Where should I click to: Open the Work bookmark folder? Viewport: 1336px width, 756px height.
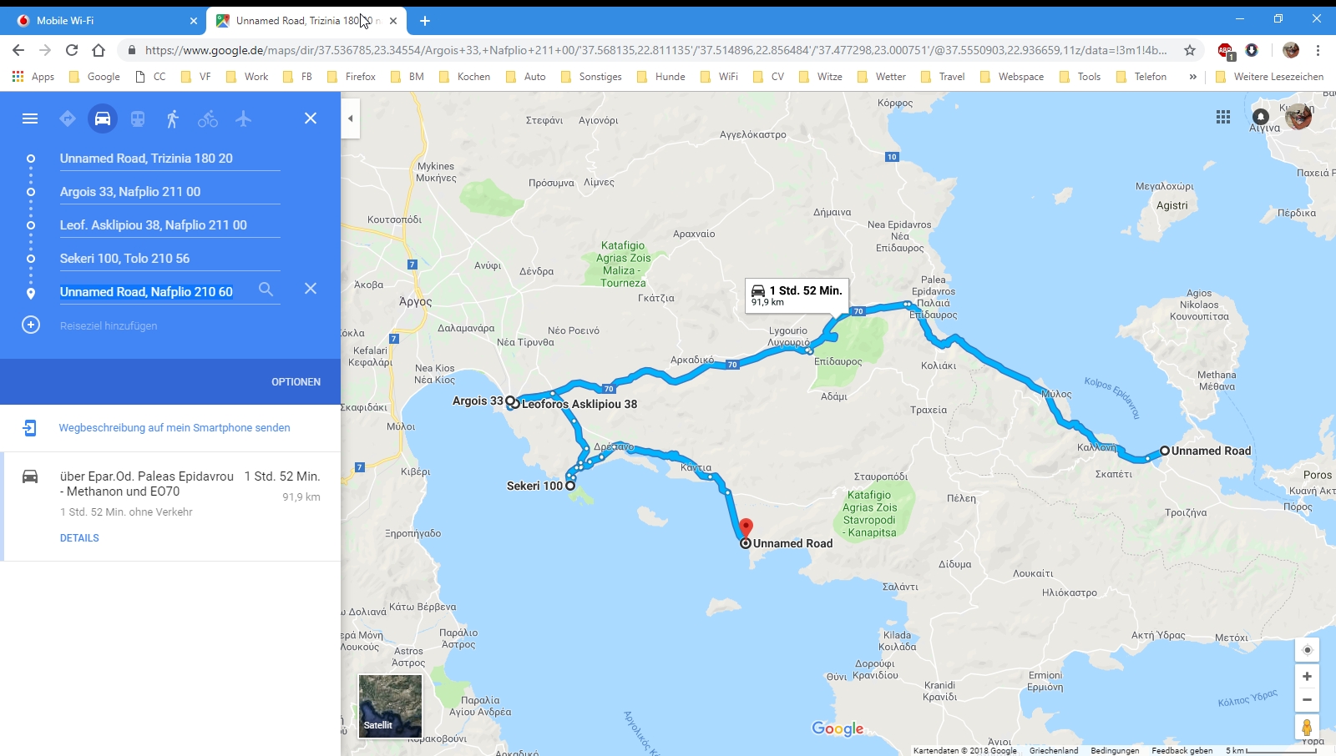point(247,77)
